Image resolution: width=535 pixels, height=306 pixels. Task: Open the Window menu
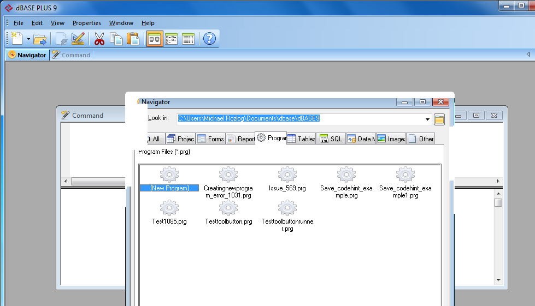tap(121, 23)
